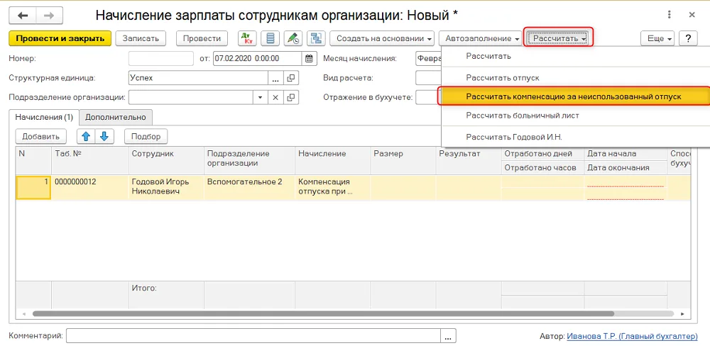Click the Сотрудник column header
This screenshot has height=353, width=710.
[x=166, y=160]
